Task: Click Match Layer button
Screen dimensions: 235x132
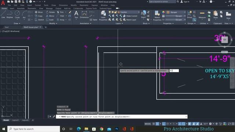Action: click(x=130, y=19)
